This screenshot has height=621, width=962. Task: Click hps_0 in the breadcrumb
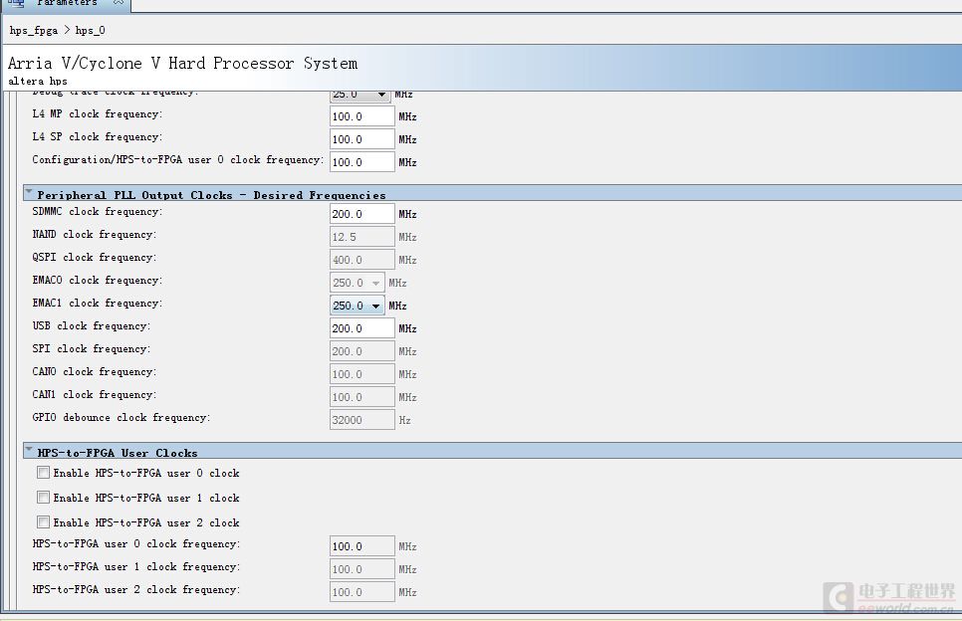(x=91, y=31)
